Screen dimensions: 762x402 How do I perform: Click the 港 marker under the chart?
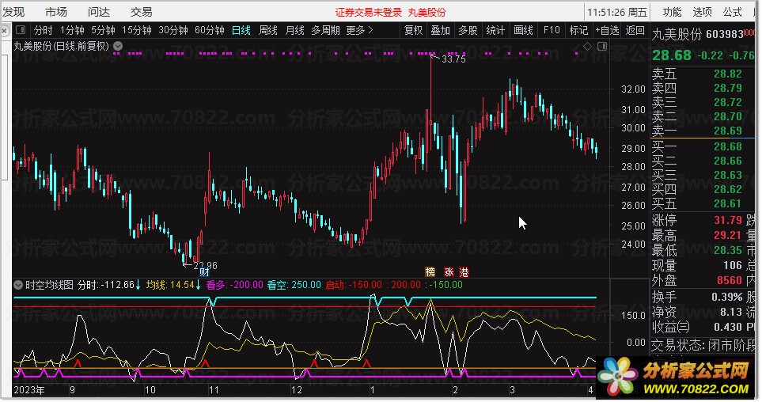[464, 271]
